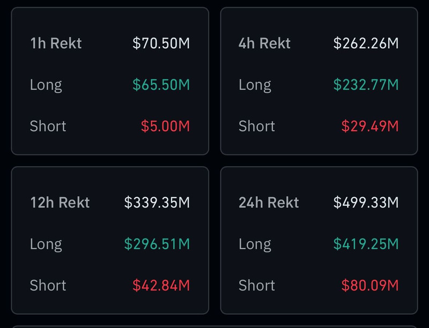Click the 4h short value $29.49M

click(370, 126)
